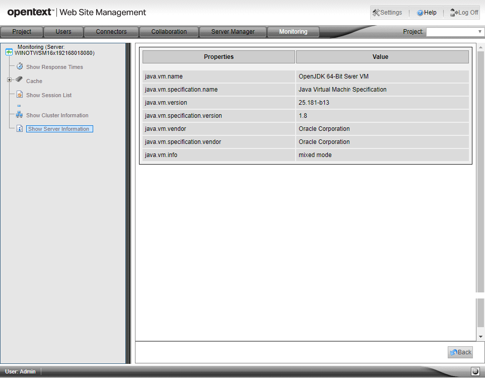Click the Properties column header
This screenshot has height=380, width=485.
tap(219, 57)
